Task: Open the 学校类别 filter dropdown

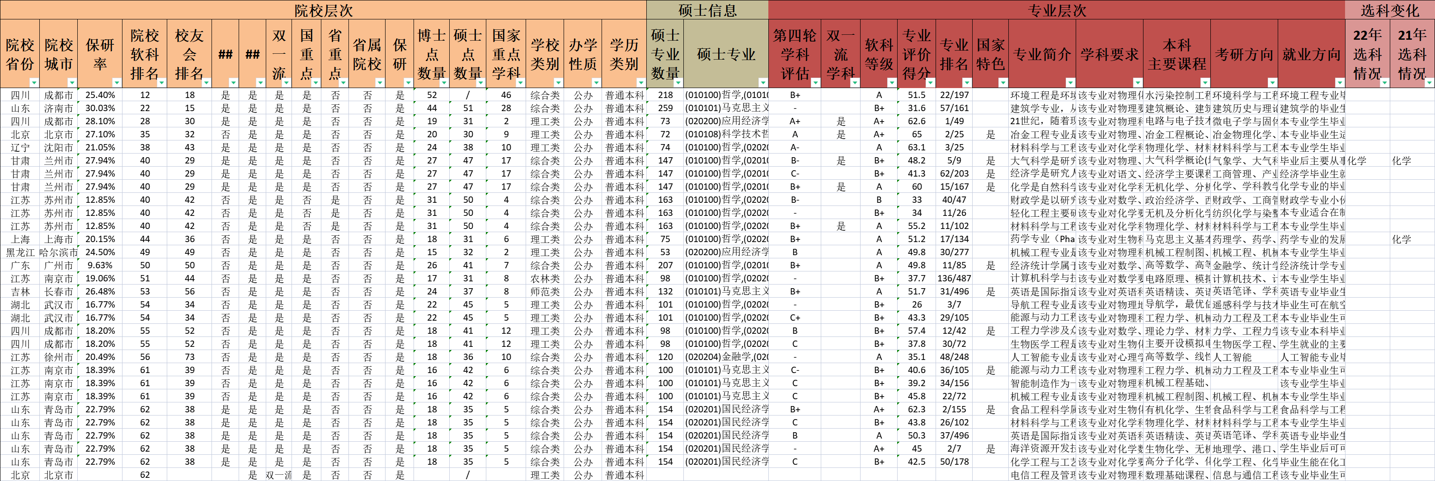Action: pyautogui.click(x=559, y=82)
